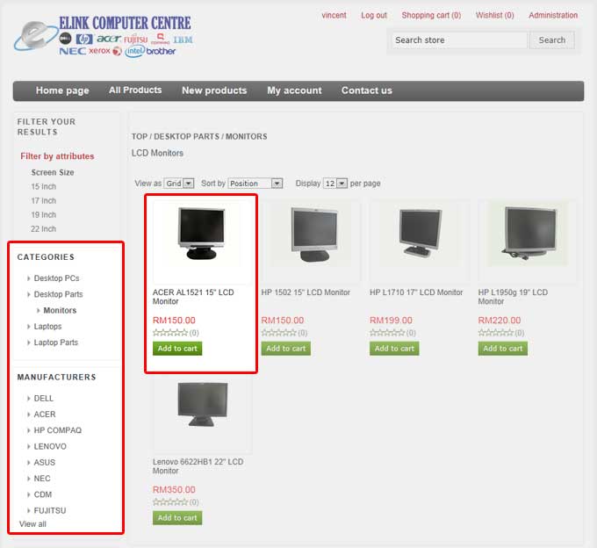
Task: Rate the HP 1502 15" monitor stars
Action: (x=278, y=333)
